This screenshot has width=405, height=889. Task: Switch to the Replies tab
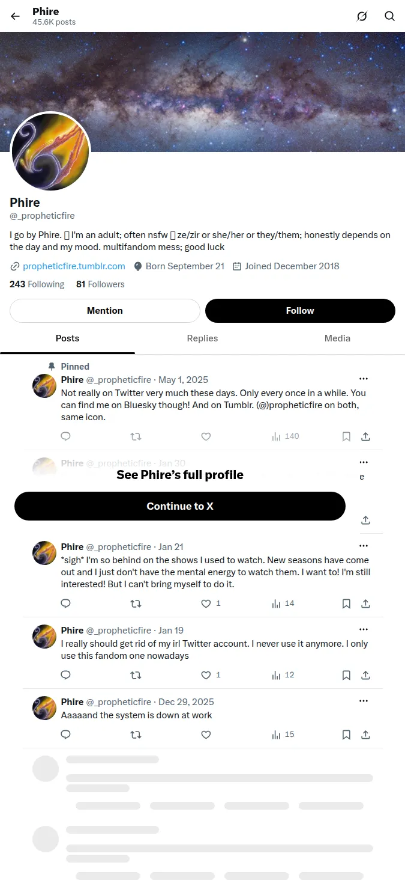tap(202, 338)
